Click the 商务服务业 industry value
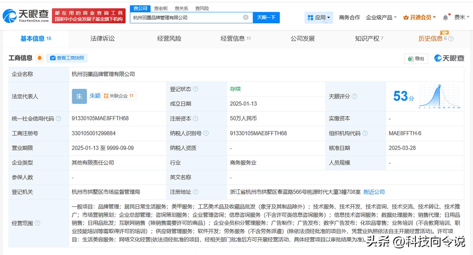Image resolution: width=473 pixels, height=255 pixels. (243, 163)
